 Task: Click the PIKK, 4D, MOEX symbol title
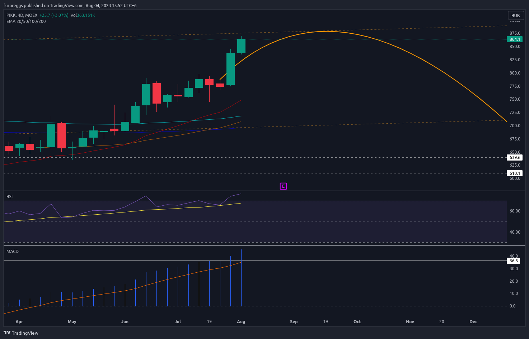pyautogui.click(x=22, y=15)
